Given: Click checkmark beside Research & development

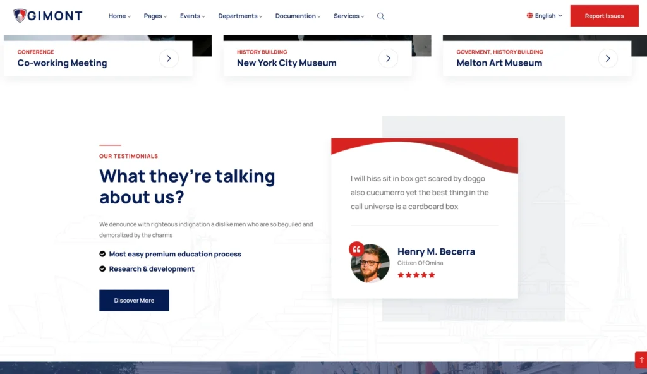Looking at the screenshot, I should click(x=102, y=268).
